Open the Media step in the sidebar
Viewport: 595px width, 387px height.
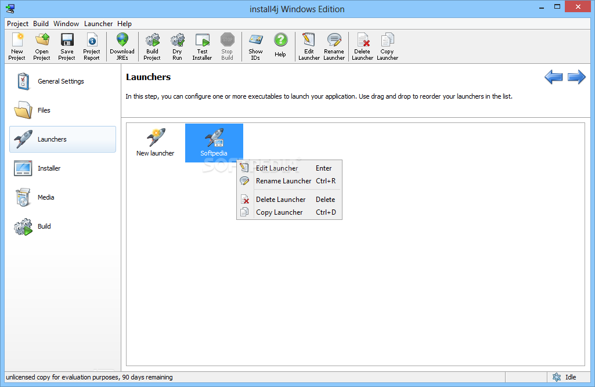point(63,197)
